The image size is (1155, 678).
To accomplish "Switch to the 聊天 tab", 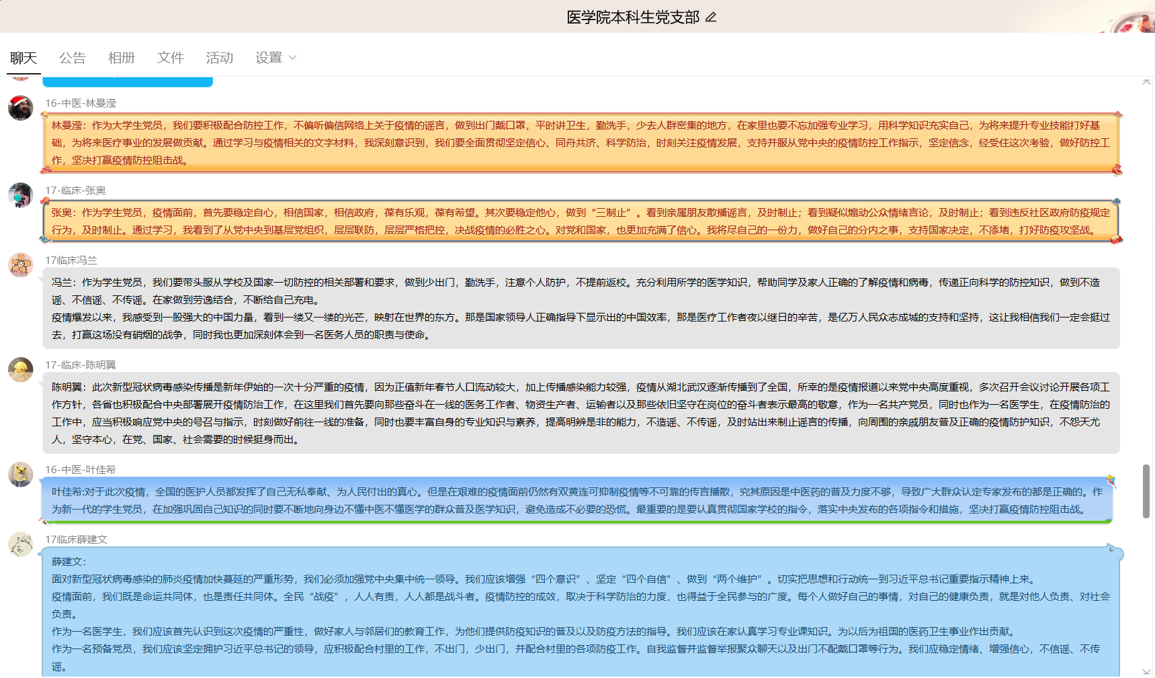I will (x=24, y=58).
